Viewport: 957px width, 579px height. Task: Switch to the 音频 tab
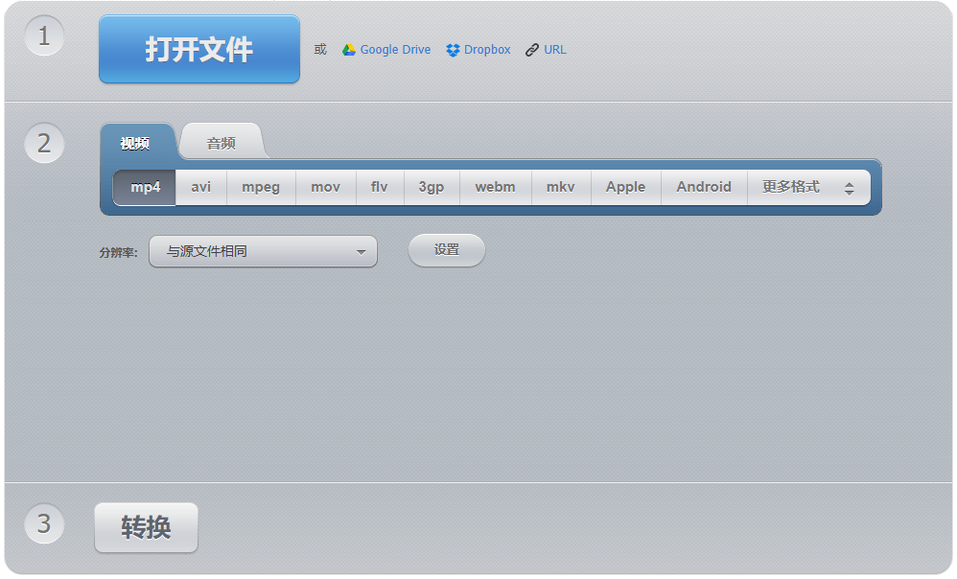pyautogui.click(x=221, y=140)
